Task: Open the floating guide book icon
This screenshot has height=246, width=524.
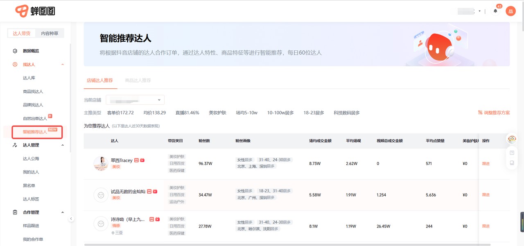Action: click(x=512, y=162)
